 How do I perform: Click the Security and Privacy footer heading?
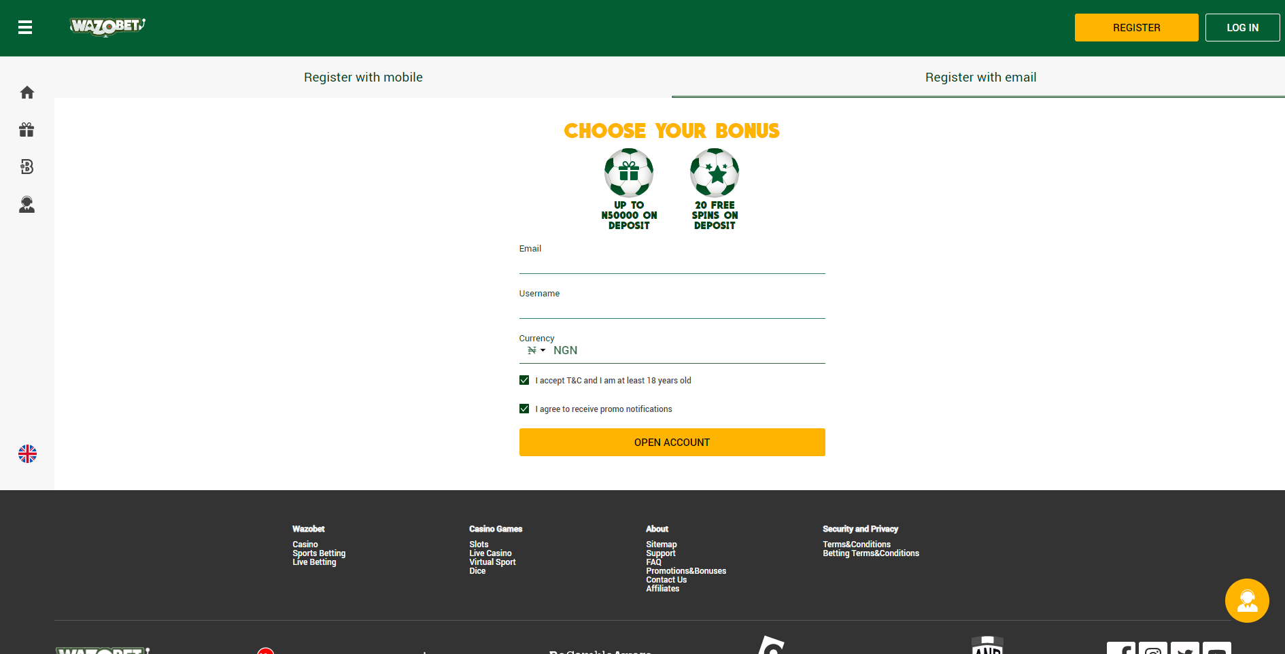(x=860, y=529)
